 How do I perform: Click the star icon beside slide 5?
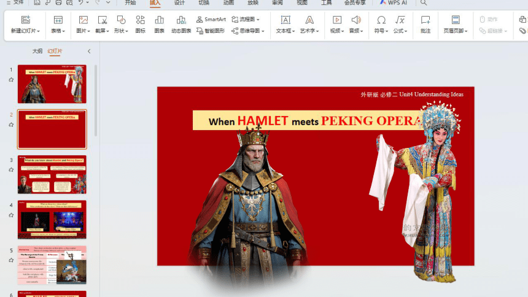click(x=11, y=260)
